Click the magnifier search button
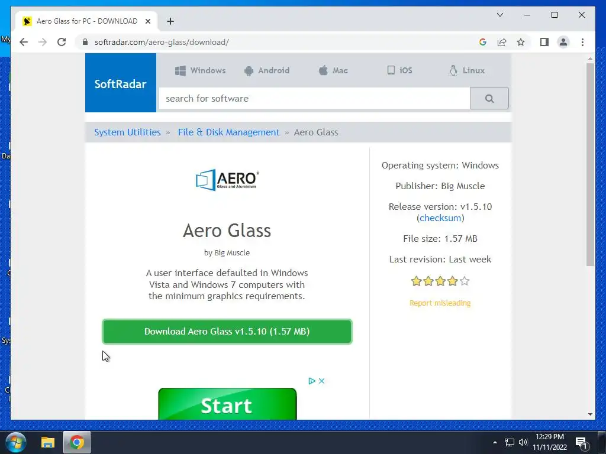Image resolution: width=606 pixels, height=454 pixels. tap(489, 99)
